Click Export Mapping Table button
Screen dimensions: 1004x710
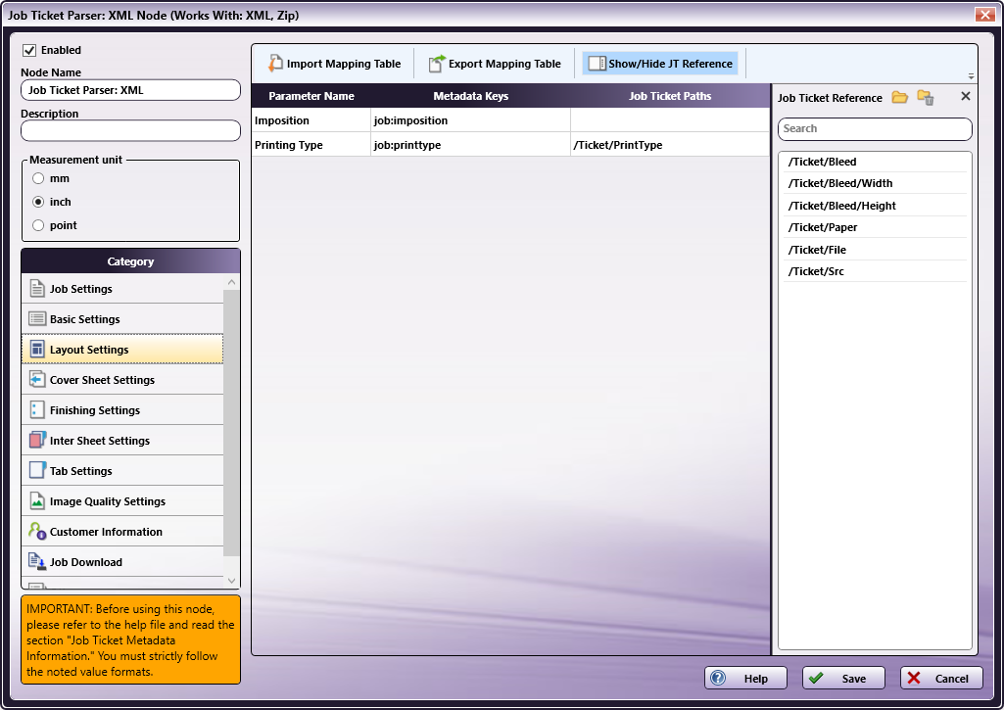coord(495,64)
